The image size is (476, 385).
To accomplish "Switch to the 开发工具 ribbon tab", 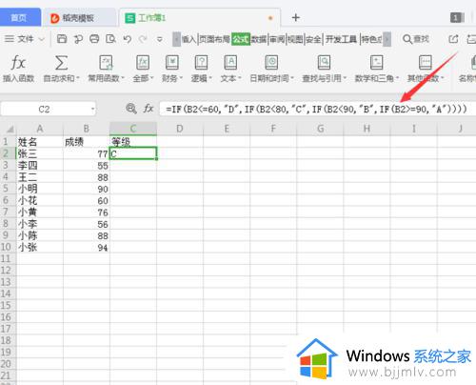I will tap(341, 39).
